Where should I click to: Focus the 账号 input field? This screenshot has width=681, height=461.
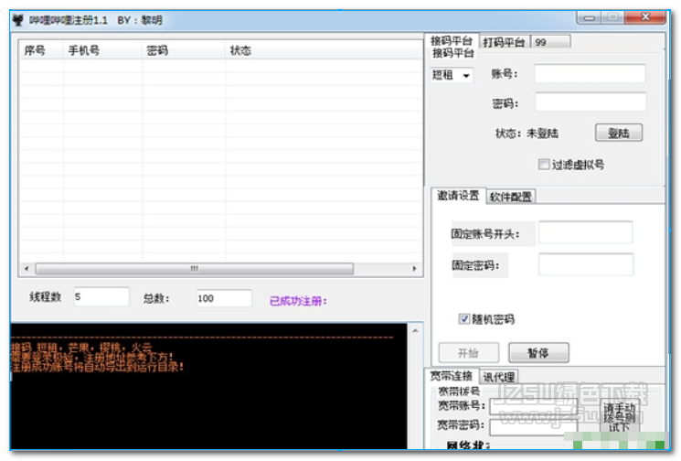click(x=590, y=73)
